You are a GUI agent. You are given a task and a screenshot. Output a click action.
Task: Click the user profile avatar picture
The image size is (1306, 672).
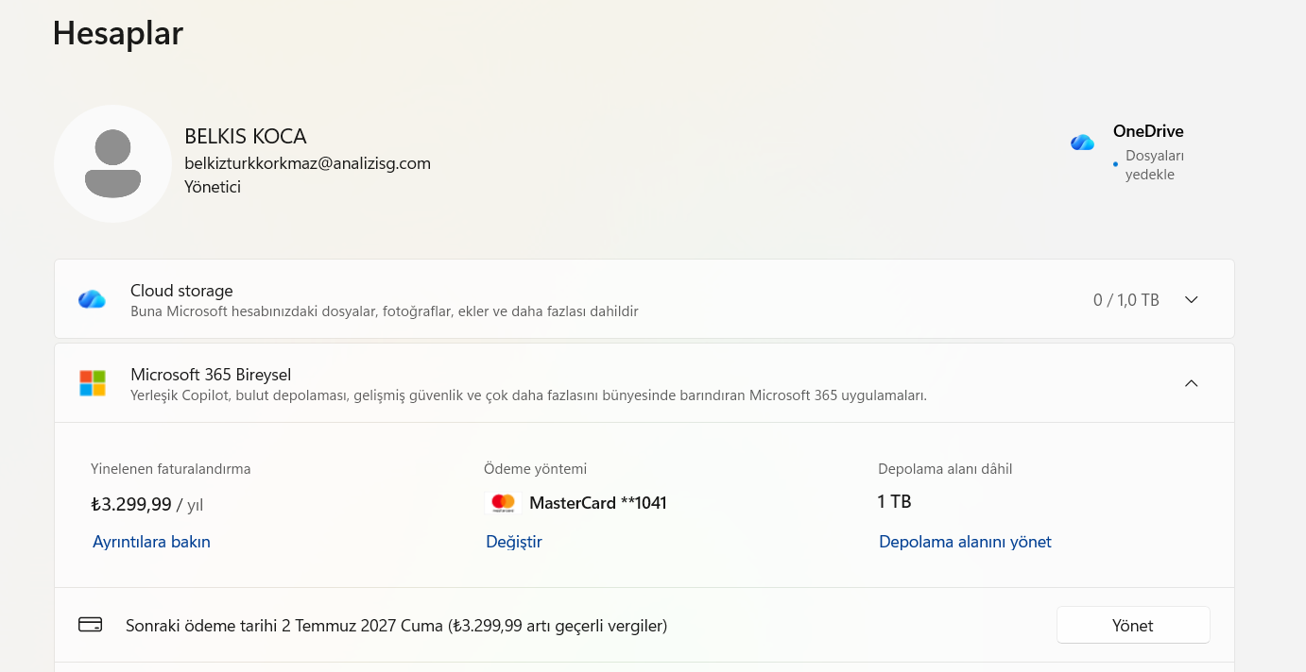coord(112,163)
